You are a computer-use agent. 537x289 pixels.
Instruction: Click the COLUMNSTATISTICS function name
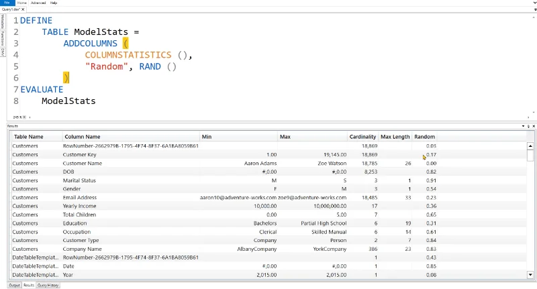(128, 55)
